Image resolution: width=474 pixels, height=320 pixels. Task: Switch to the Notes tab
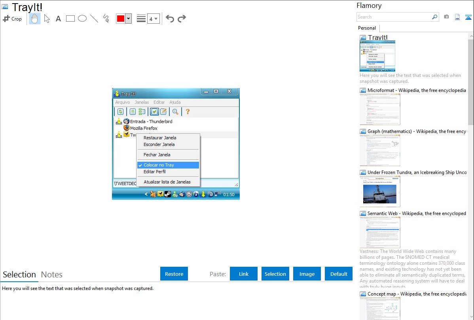[52, 275]
